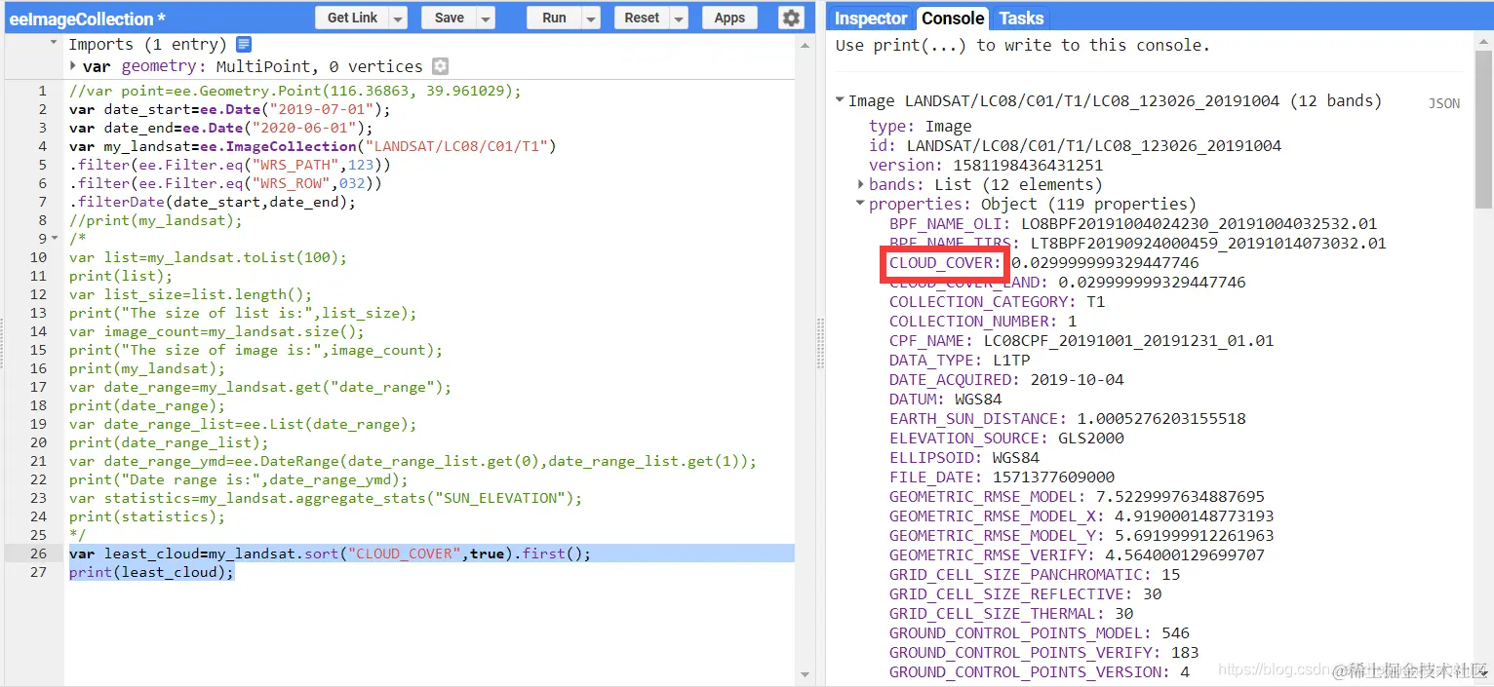Click the CPF_NAME property row
This screenshot has height=687, width=1494.
(x=1081, y=340)
